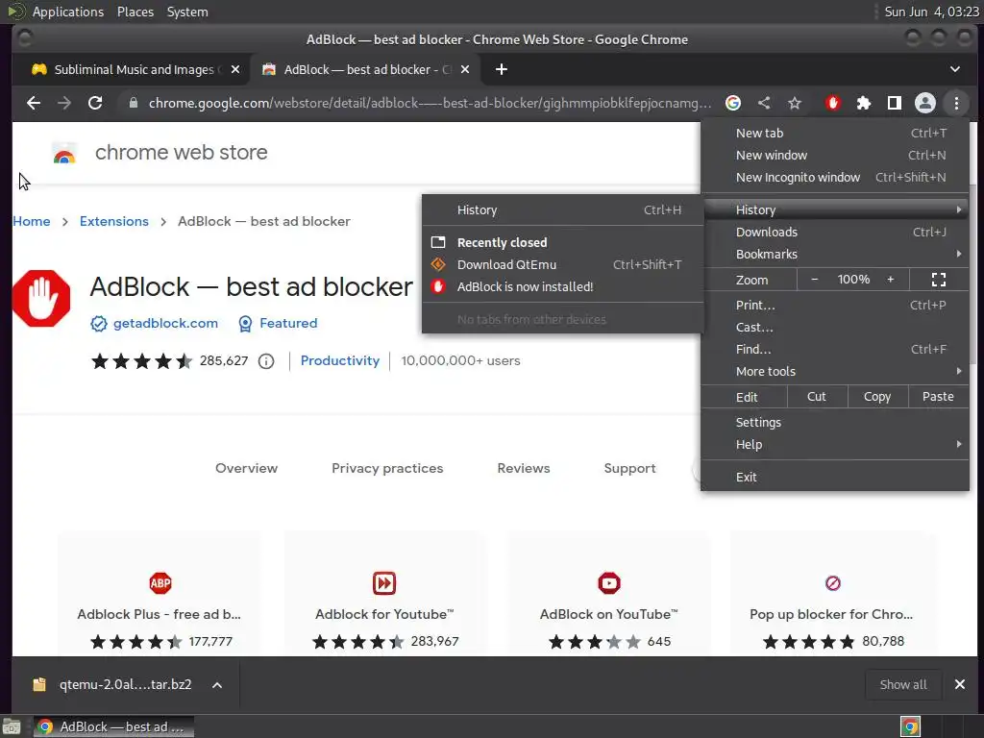Choose Find… from the menu
The height and width of the screenshot is (738, 984).
click(835, 349)
